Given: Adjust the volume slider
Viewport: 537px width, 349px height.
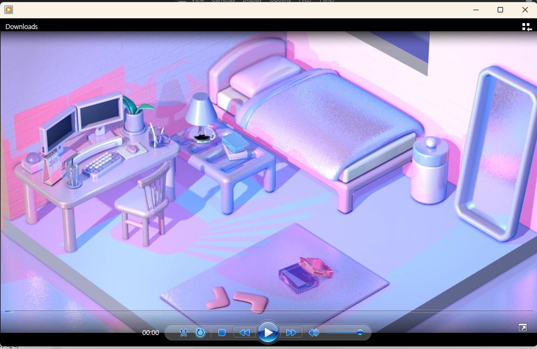Looking at the screenshot, I should tap(345, 332).
